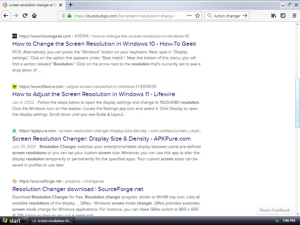300x225 pixels.
Task: Click inside the browser search box
Action: (x=227, y=16)
